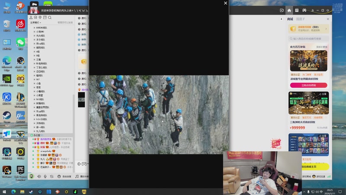Image resolution: width=346 pixels, height=195 pixels.
Task: Switch to the 找搭子 tab
Action: 300,19
